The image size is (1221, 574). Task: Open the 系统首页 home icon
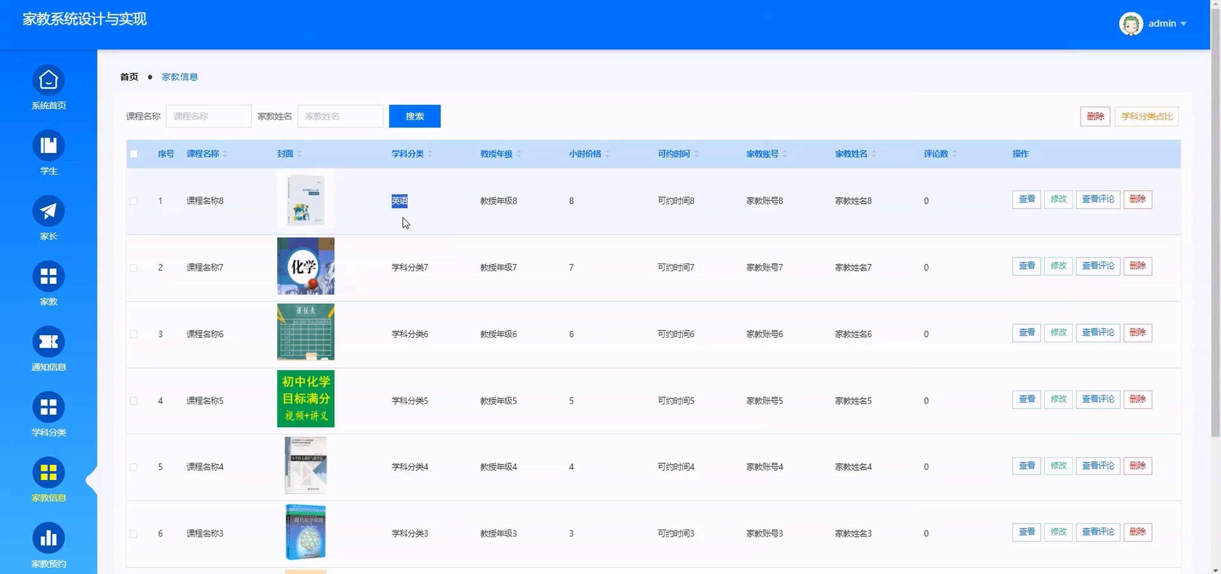[49, 80]
